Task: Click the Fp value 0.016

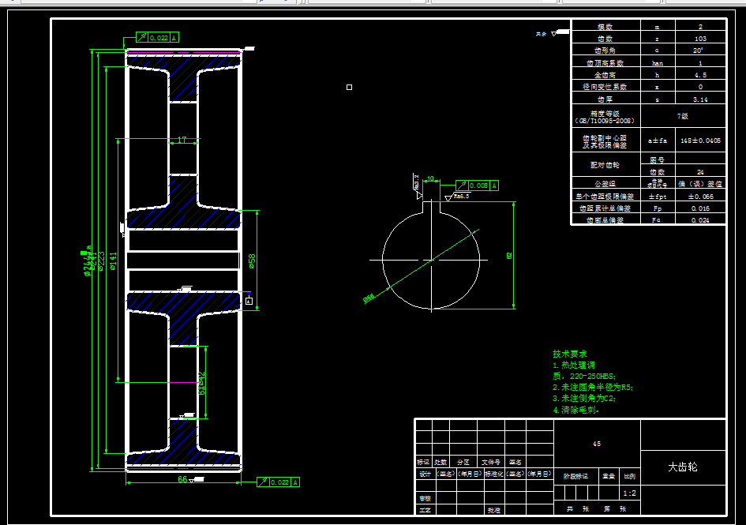Action: [x=700, y=208]
